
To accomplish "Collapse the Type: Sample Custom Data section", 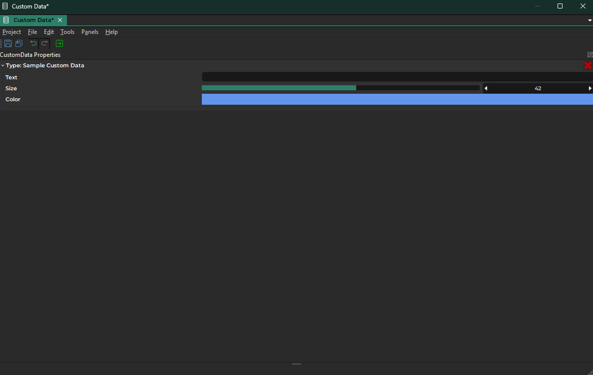I will point(3,65).
